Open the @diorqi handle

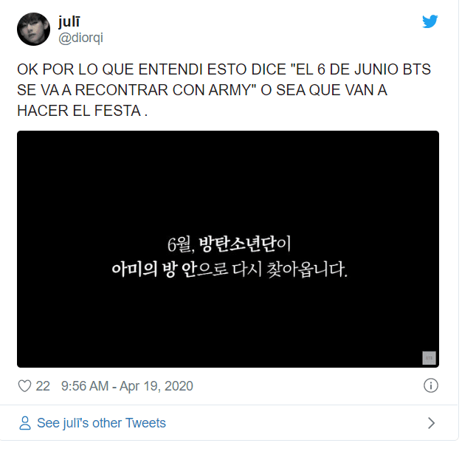pos(80,38)
